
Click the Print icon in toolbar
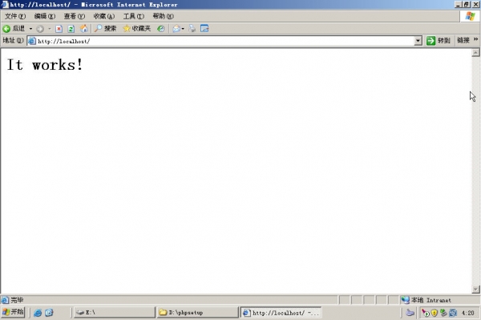point(192,29)
